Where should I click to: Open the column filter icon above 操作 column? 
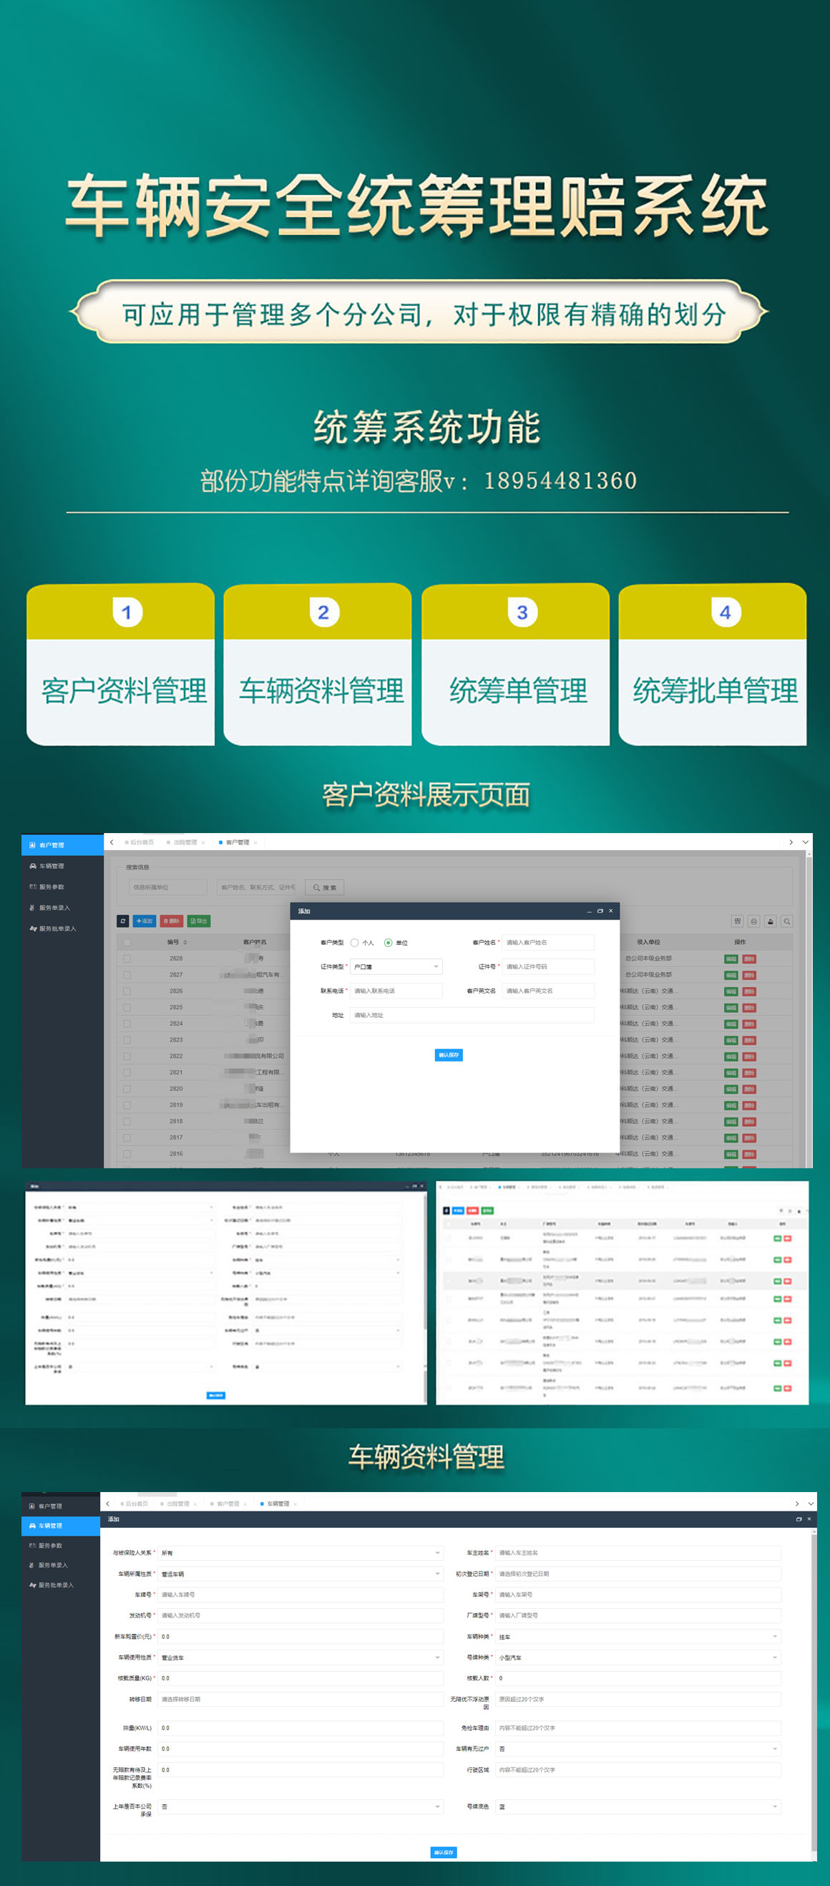tap(737, 922)
